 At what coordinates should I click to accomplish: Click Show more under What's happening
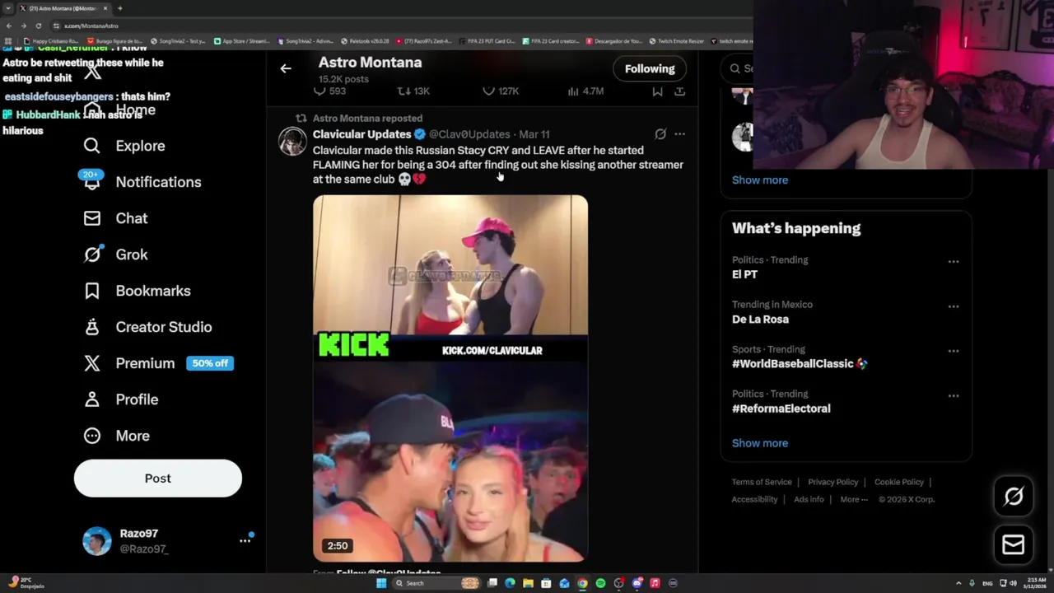(760, 443)
